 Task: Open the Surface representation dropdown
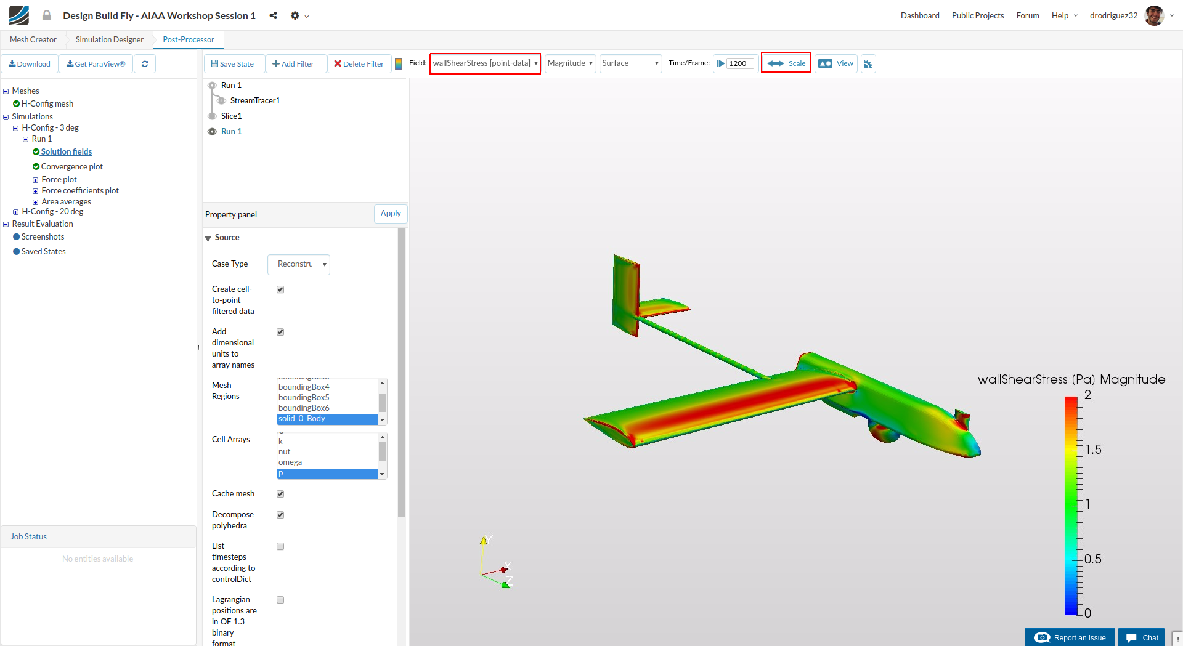point(630,63)
